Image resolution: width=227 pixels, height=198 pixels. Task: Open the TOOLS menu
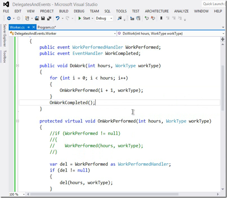[x=121, y=11]
